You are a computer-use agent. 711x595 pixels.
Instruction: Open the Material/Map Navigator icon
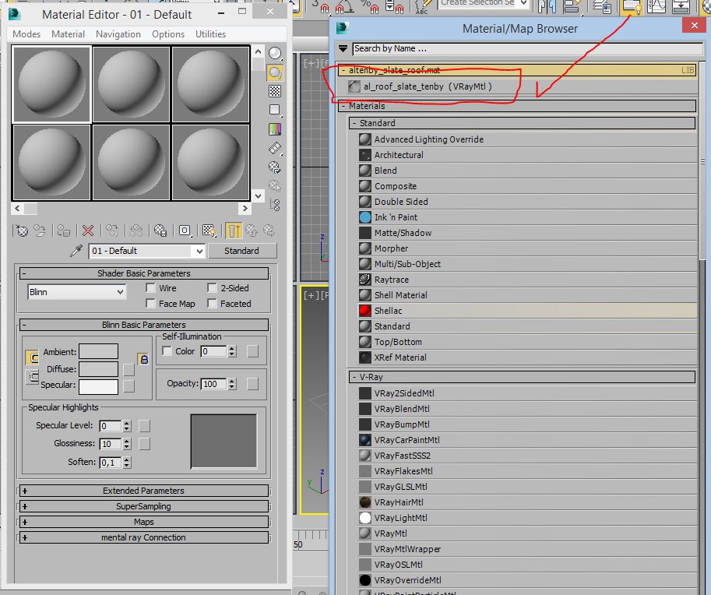coord(275,205)
